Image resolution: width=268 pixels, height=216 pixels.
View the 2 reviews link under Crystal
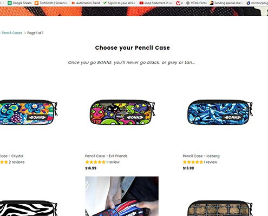pos(17,162)
